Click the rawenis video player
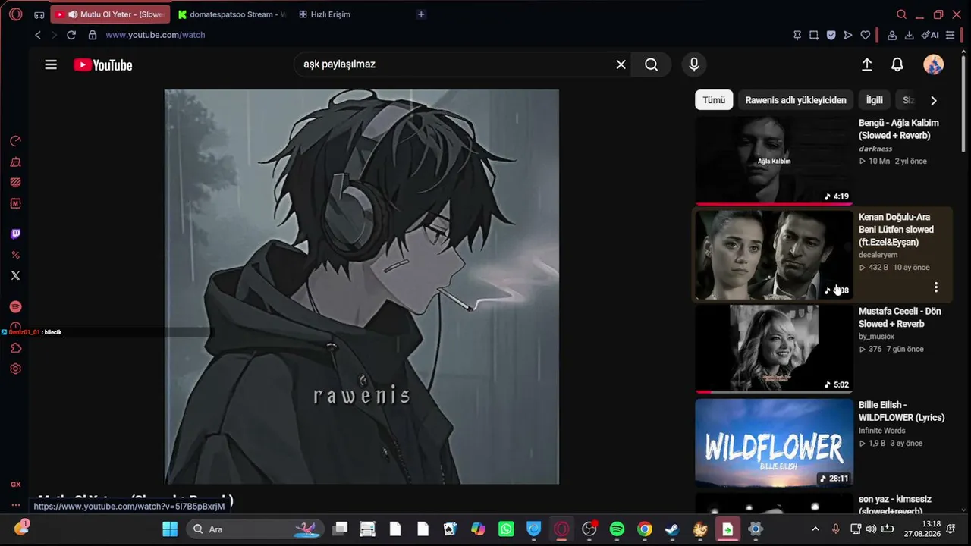This screenshot has height=546, width=971. coord(362,287)
